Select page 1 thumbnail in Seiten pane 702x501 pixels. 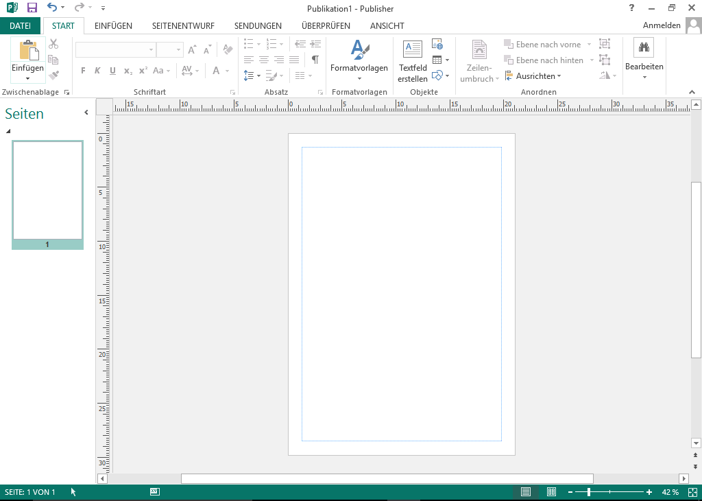pyautogui.click(x=47, y=190)
